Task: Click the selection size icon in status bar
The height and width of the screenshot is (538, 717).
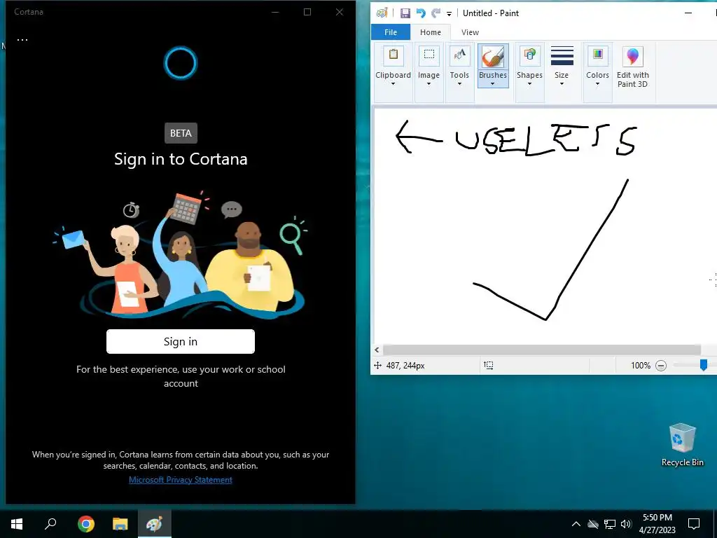Action: coord(488,365)
